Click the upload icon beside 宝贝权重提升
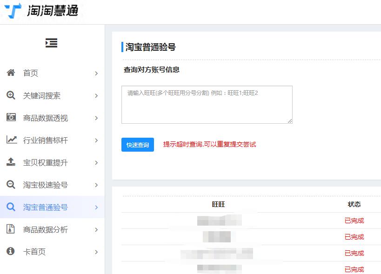This screenshot has width=381, height=274. click(11, 162)
